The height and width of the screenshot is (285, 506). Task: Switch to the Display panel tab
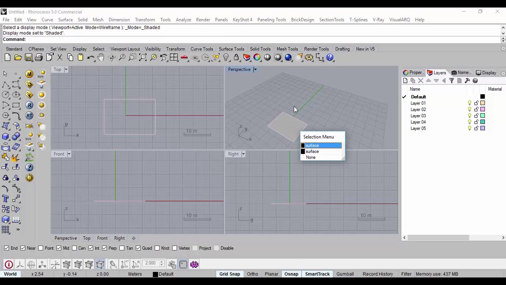pyautogui.click(x=486, y=73)
